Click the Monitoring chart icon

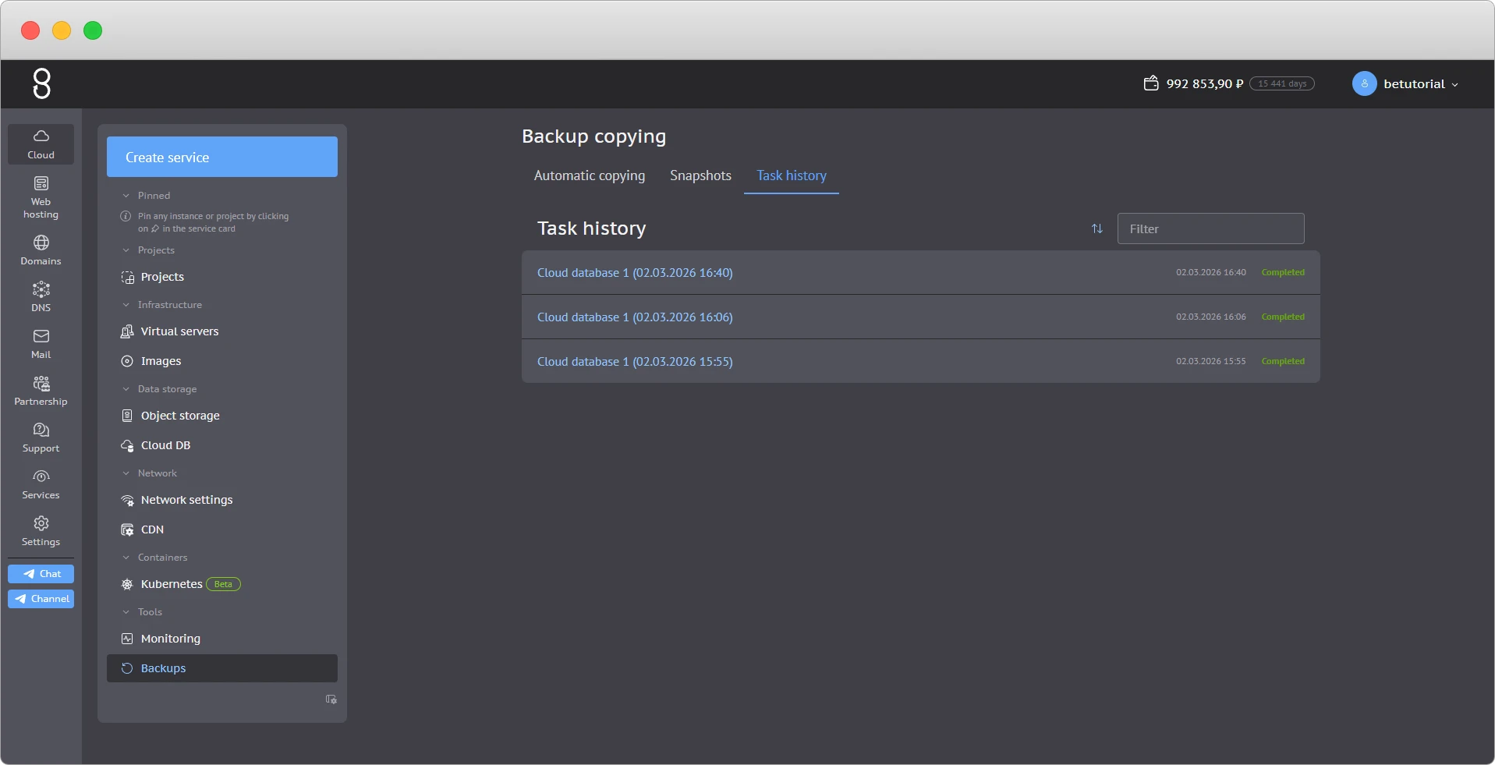[x=127, y=639]
